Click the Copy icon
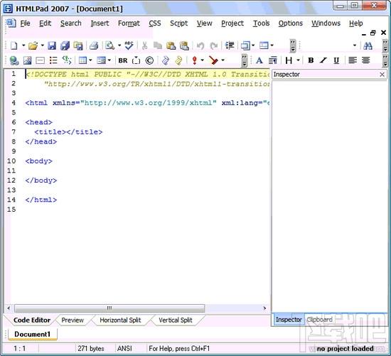The height and width of the screenshot is (356, 391). click(158, 45)
